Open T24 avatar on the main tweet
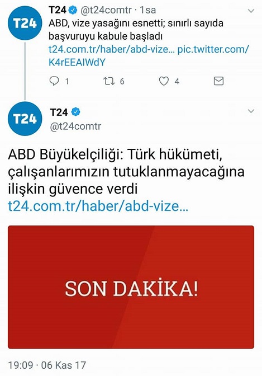Screen dimensions: 262x376 pyautogui.click(x=25, y=119)
